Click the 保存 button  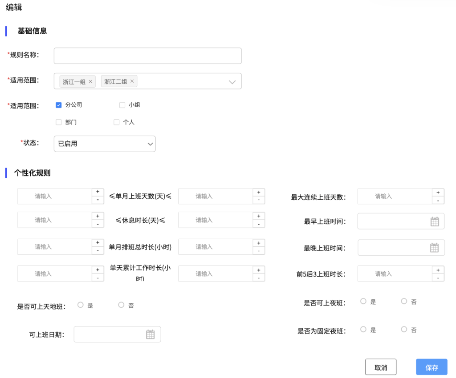pyautogui.click(x=432, y=367)
